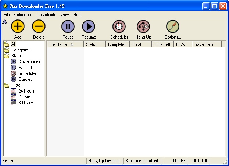Image resolution: width=229 pixels, height=166 pixels.
Task: Click the 30 Days calendar icon
Action: [x=14, y=102]
